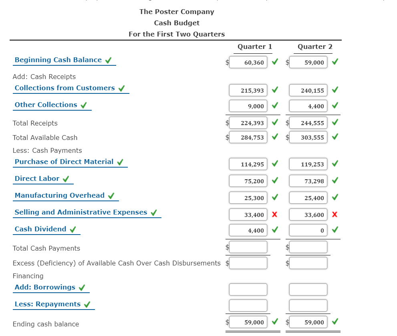Click the empty Total Cash Payments field for Quarter 1

[x=248, y=247]
